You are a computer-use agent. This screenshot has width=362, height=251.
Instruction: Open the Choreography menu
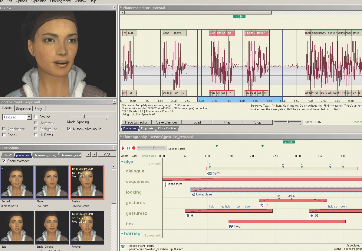point(61,1)
